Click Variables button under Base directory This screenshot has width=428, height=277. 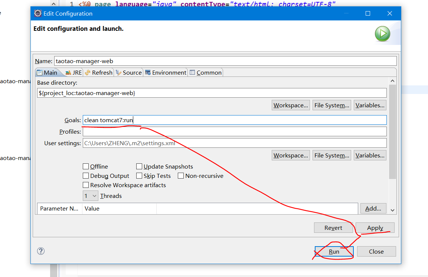[370, 105]
